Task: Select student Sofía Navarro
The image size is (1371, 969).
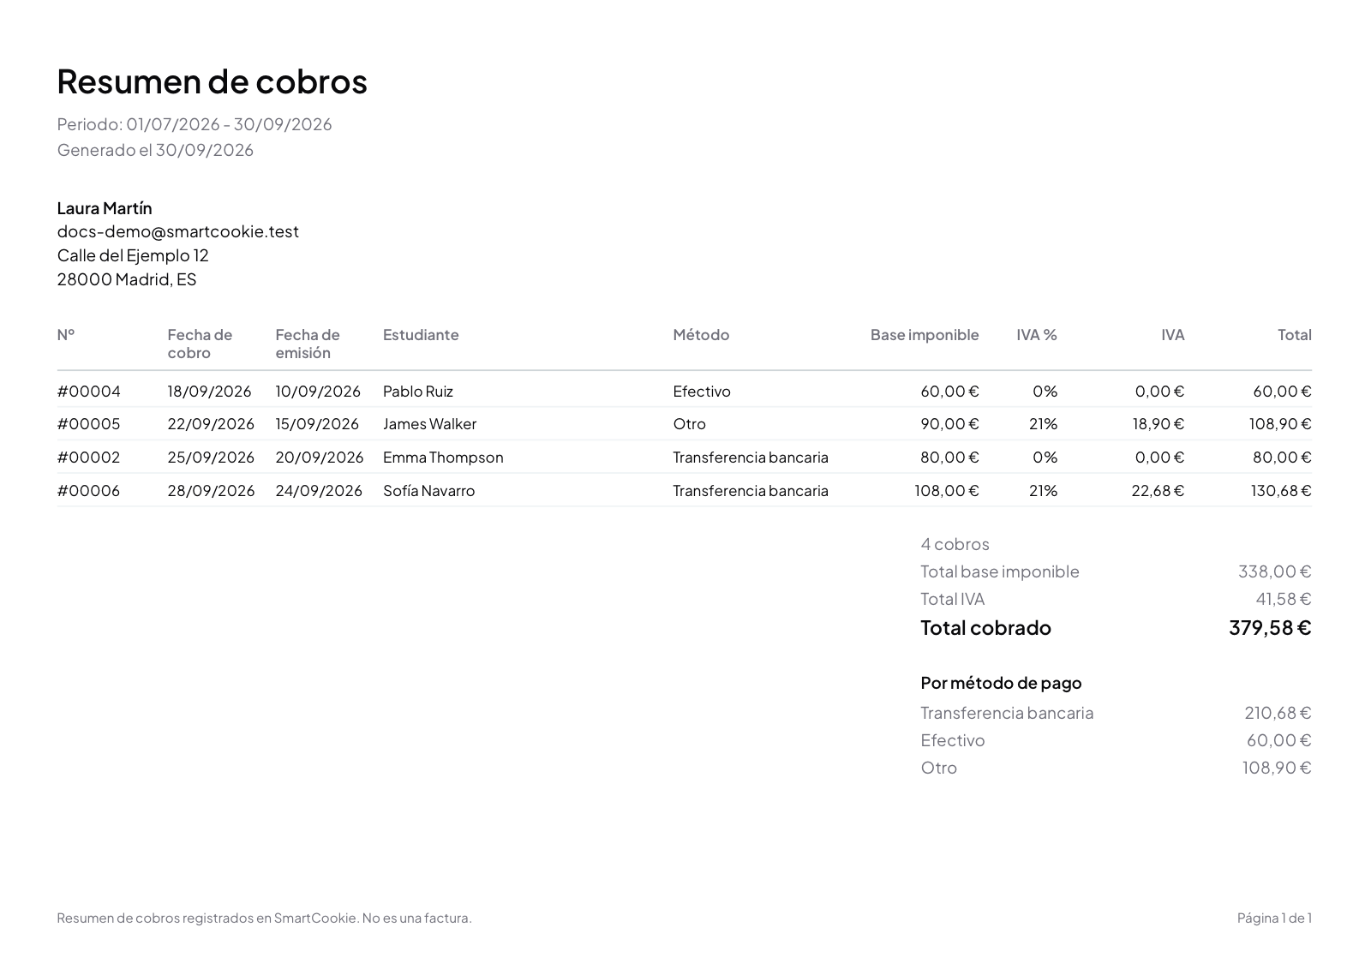Action: [428, 491]
